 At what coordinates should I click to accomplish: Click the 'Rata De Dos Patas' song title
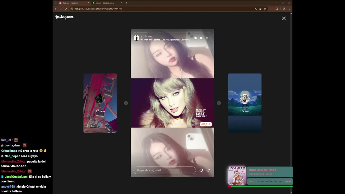(x=263, y=170)
